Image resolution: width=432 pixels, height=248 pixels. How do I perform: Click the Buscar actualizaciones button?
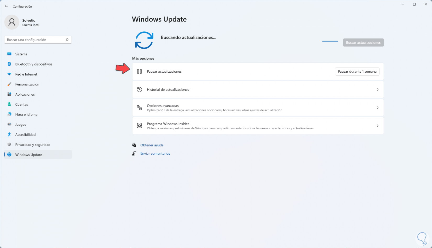coord(363,43)
